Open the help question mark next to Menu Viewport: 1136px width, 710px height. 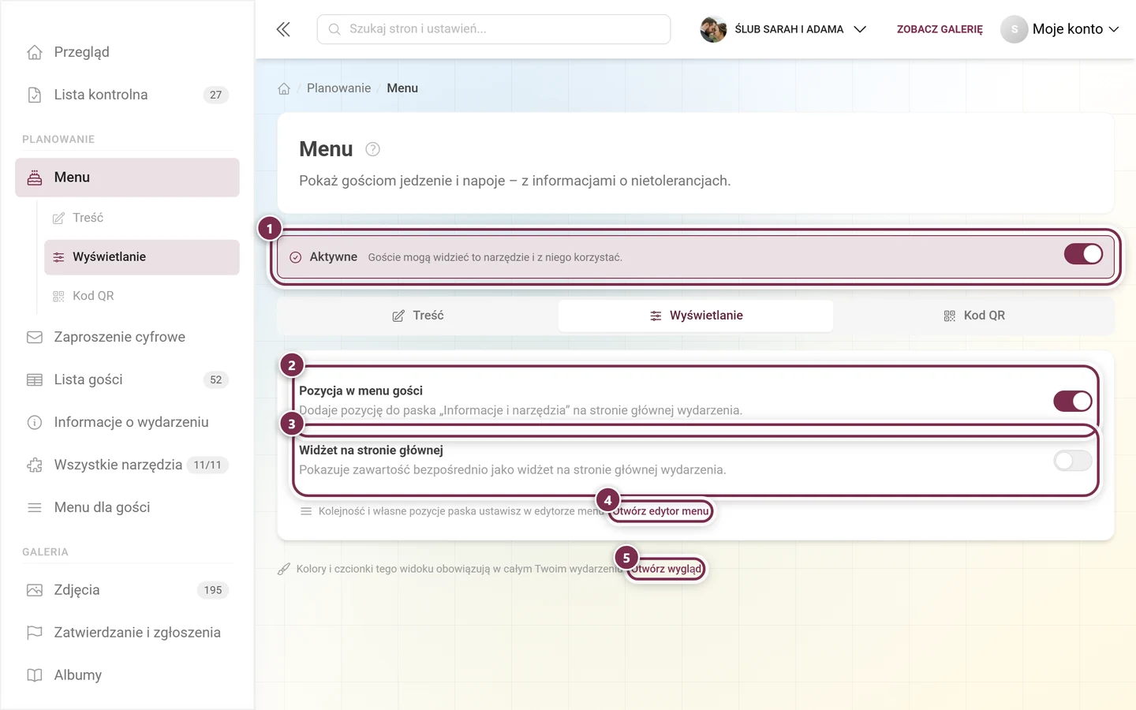tap(373, 149)
